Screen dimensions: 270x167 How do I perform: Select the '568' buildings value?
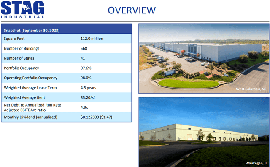(84, 49)
